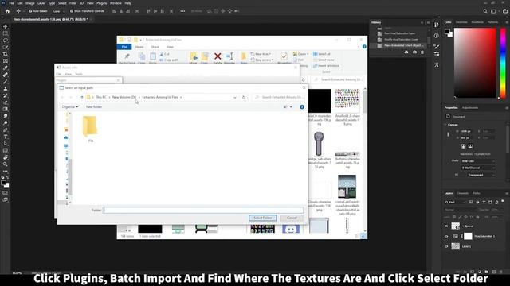Expand address bar history dropdown
Viewport: 510px width, 286px height.
[235, 97]
